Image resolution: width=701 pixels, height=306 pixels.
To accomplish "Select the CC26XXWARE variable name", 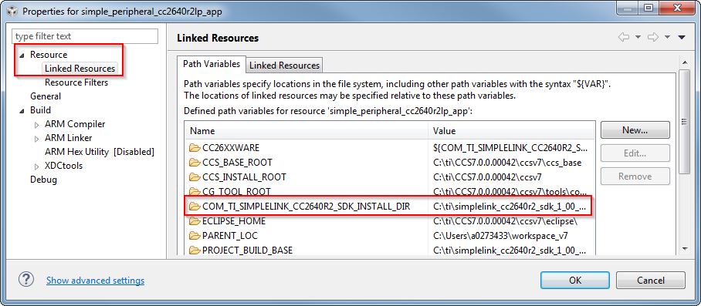I will tap(231, 148).
